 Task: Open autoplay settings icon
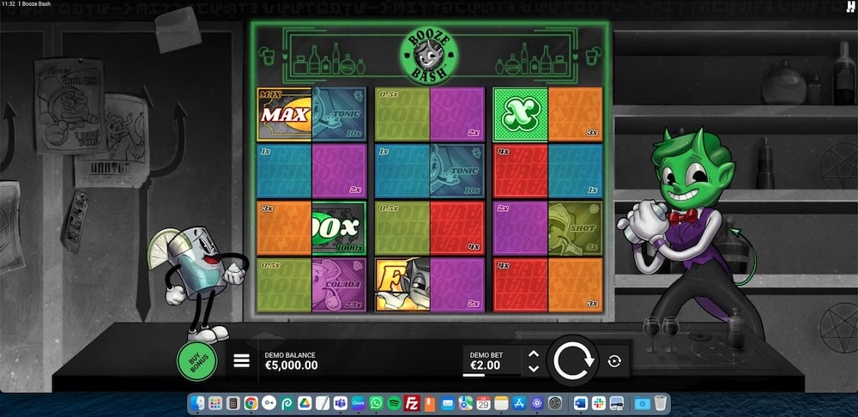(614, 361)
